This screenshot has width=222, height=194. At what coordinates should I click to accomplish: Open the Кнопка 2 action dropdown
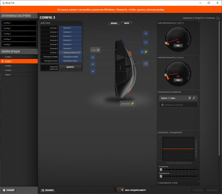click(x=70, y=32)
